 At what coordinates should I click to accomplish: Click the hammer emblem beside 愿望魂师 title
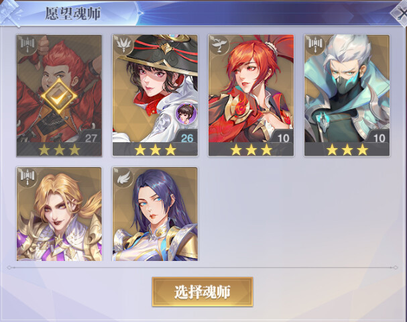tap(11, 13)
